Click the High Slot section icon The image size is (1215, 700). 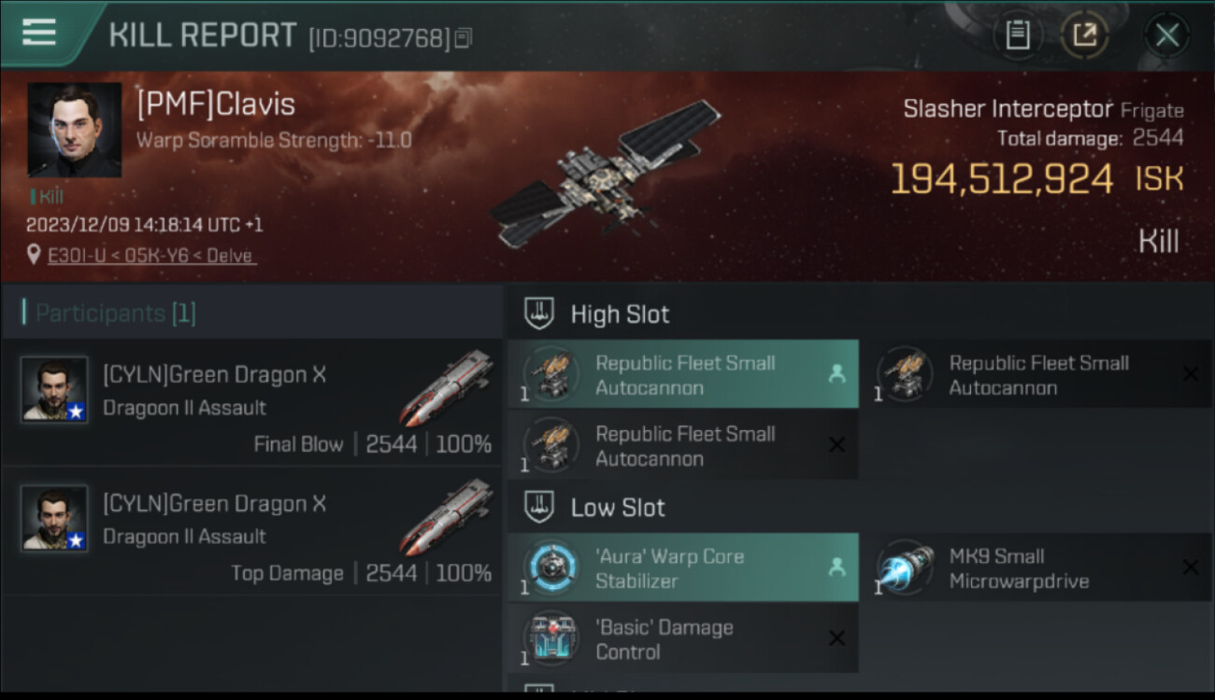coord(538,314)
